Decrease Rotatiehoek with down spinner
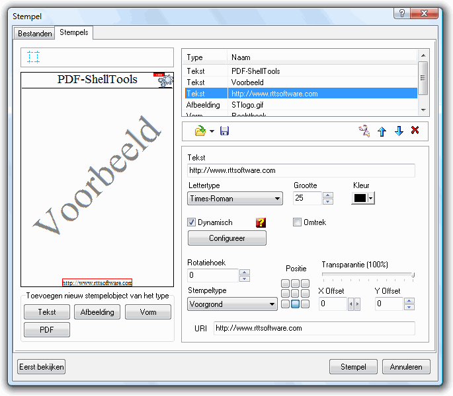 tap(245, 279)
